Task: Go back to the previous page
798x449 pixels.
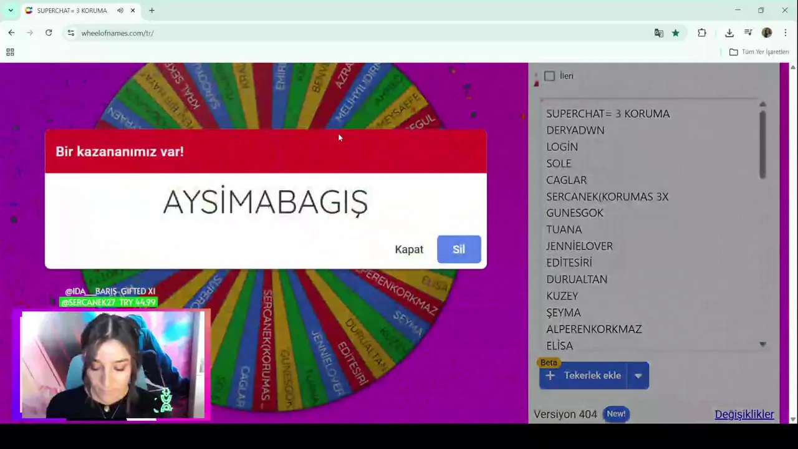Action: click(11, 32)
